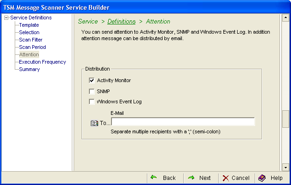291x185 pixels.
Task: Click the Back button label
Action: point(169,178)
